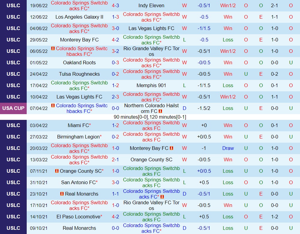Click the +0 handicap in the Miami FC row
300x234 pixels.
tap(204, 125)
